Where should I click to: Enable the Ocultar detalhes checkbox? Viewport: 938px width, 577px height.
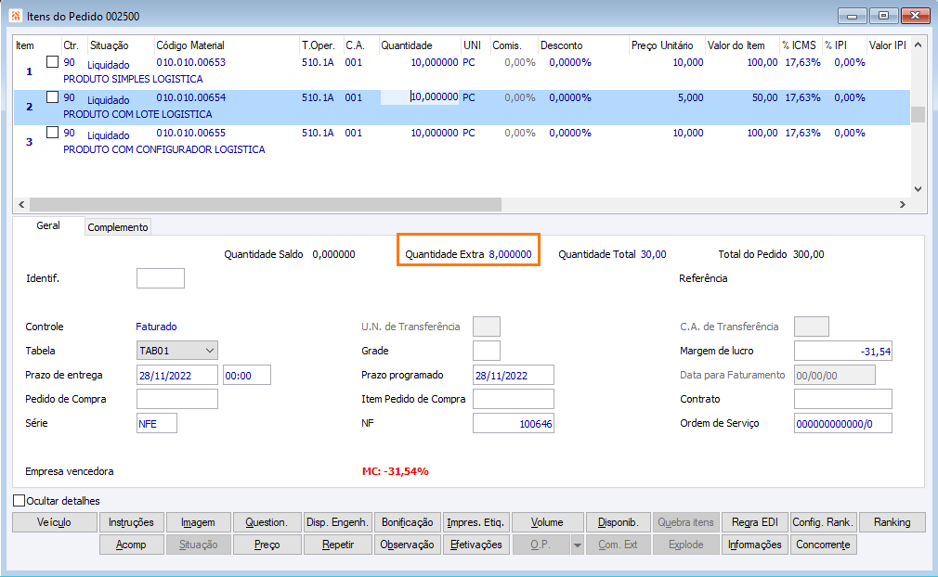[x=20, y=501]
